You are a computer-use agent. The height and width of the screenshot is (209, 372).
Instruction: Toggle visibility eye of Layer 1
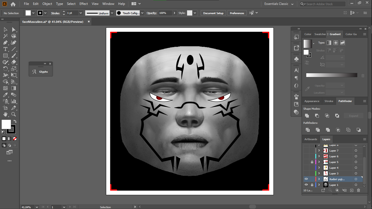pyautogui.click(x=306, y=185)
